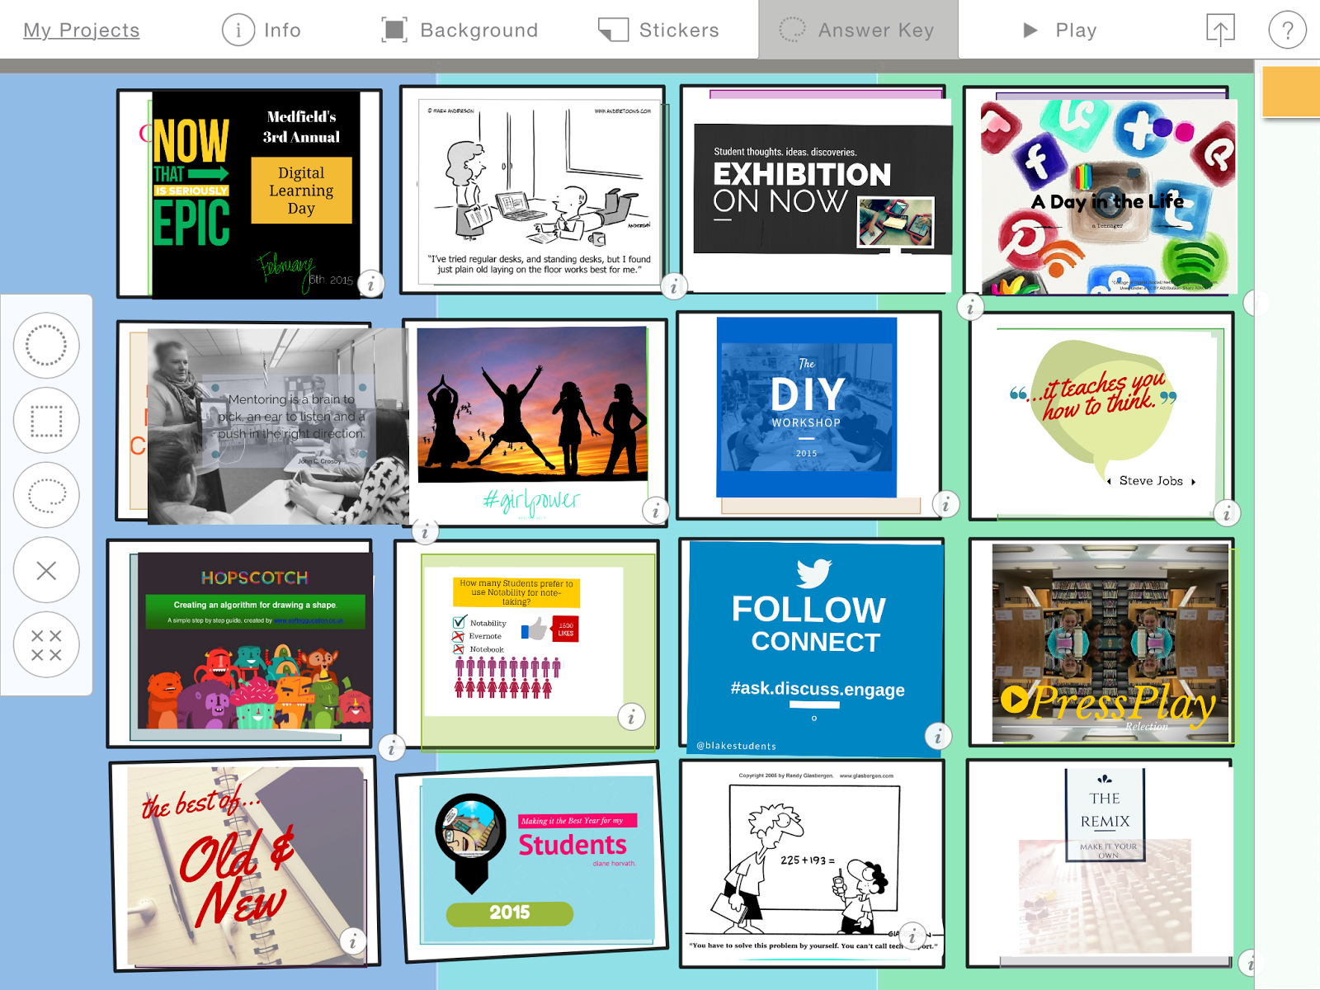Open info badge on girlpower sticker
Image resolution: width=1320 pixels, height=990 pixels.
[656, 511]
